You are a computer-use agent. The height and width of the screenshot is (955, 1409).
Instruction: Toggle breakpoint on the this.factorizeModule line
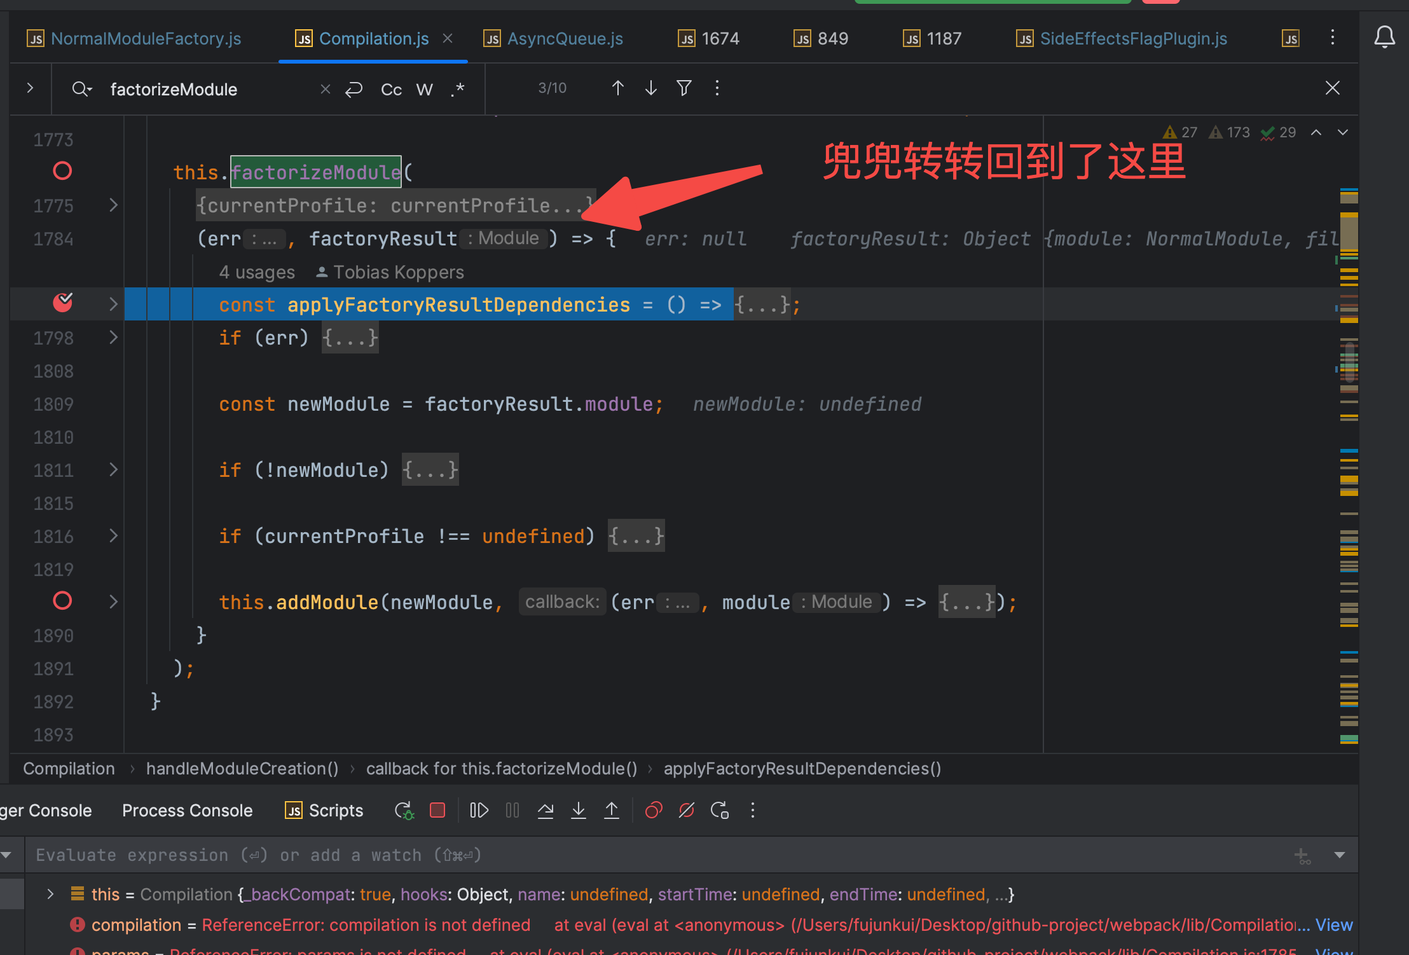tap(62, 171)
